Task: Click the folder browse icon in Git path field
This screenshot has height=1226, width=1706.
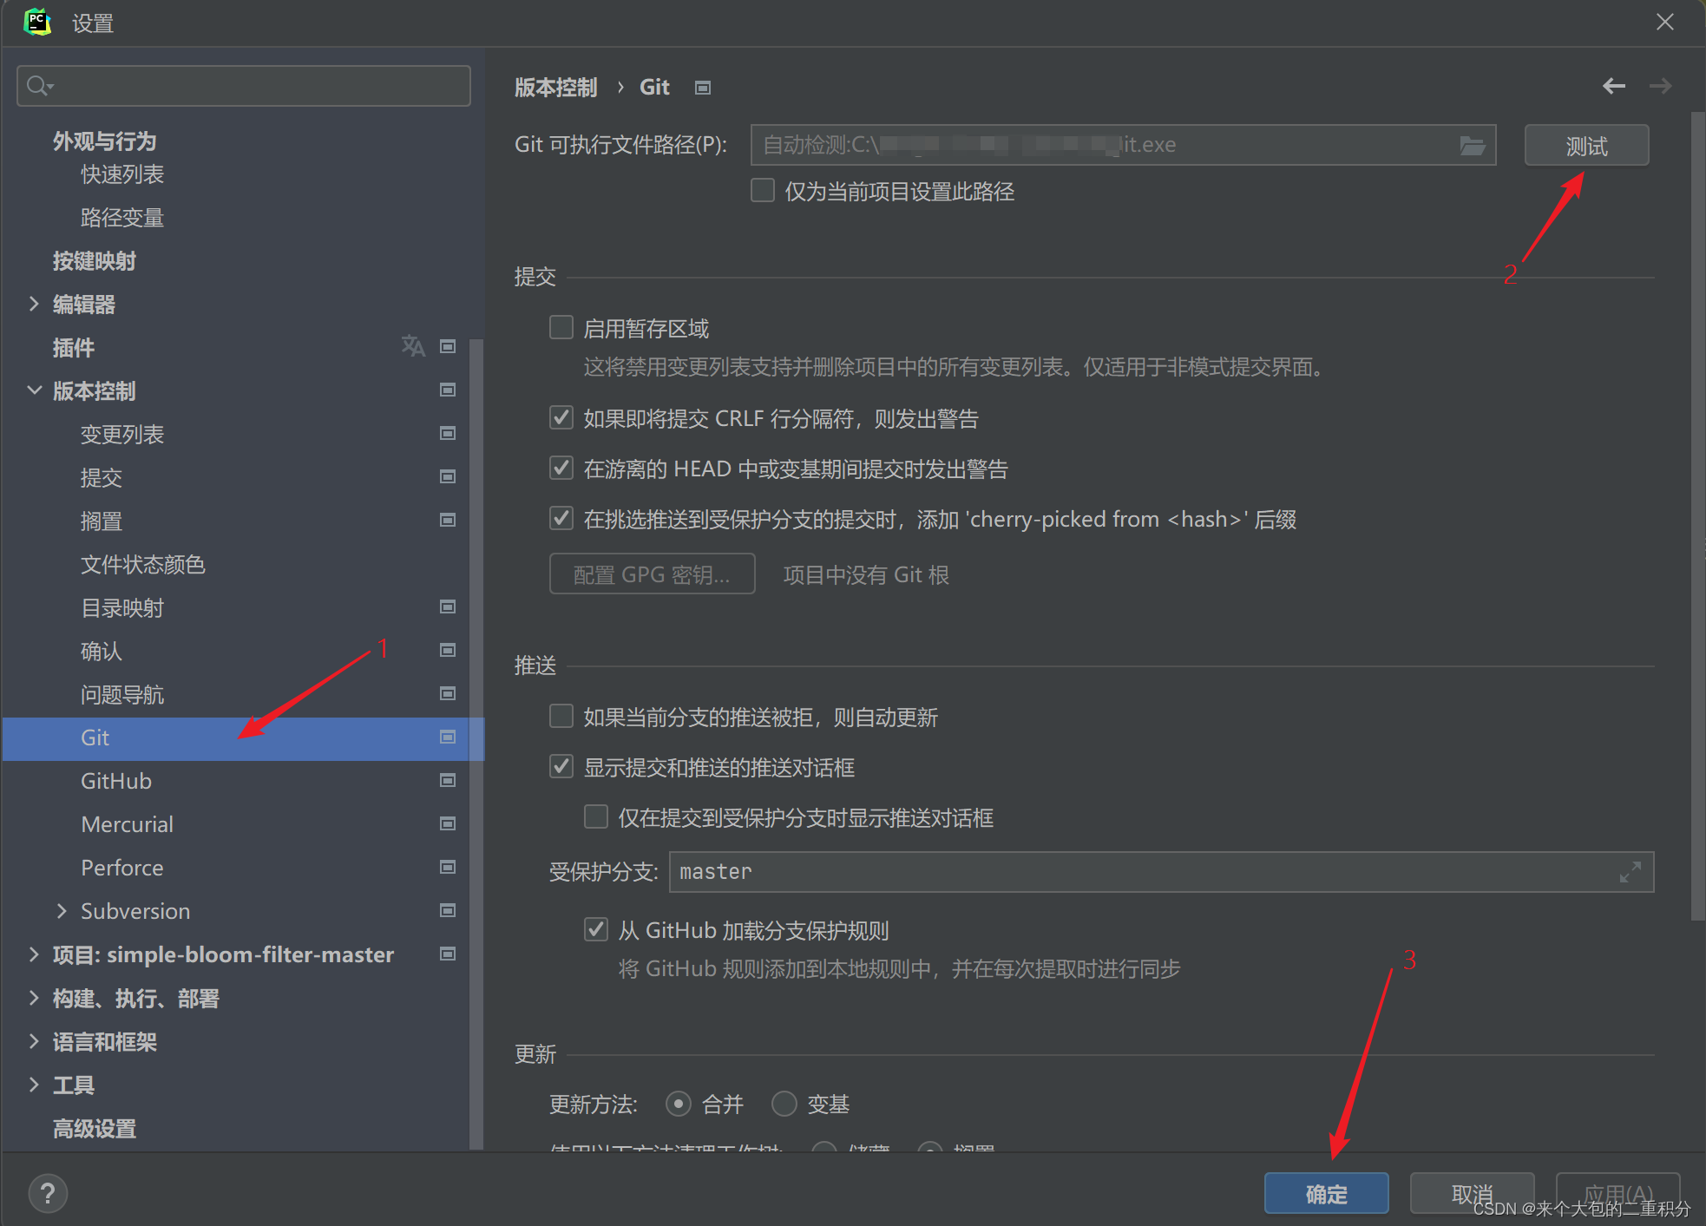Action: click(1472, 145)
